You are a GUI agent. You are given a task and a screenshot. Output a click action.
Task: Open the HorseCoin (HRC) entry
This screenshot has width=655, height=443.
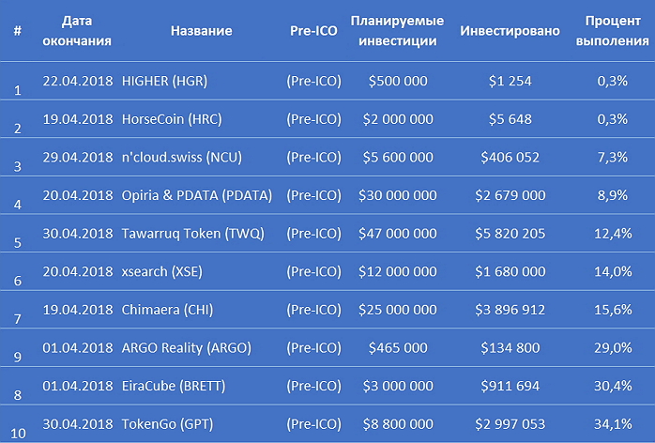pyautogui.click(x=172, y=119)
